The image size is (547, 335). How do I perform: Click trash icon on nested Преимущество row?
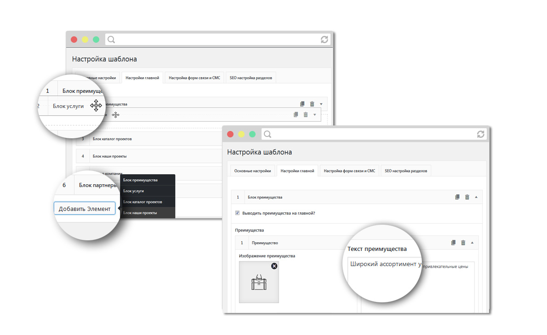coord(463,243)
